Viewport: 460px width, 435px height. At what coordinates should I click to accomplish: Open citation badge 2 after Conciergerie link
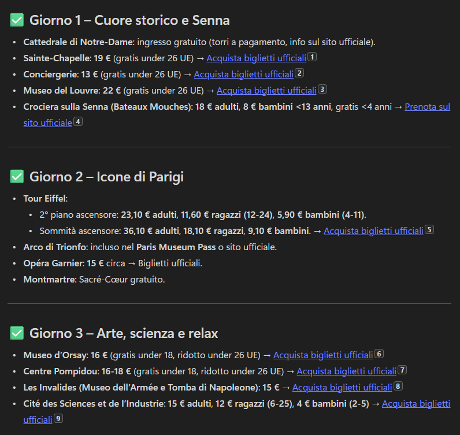click(x=299, y=73)
